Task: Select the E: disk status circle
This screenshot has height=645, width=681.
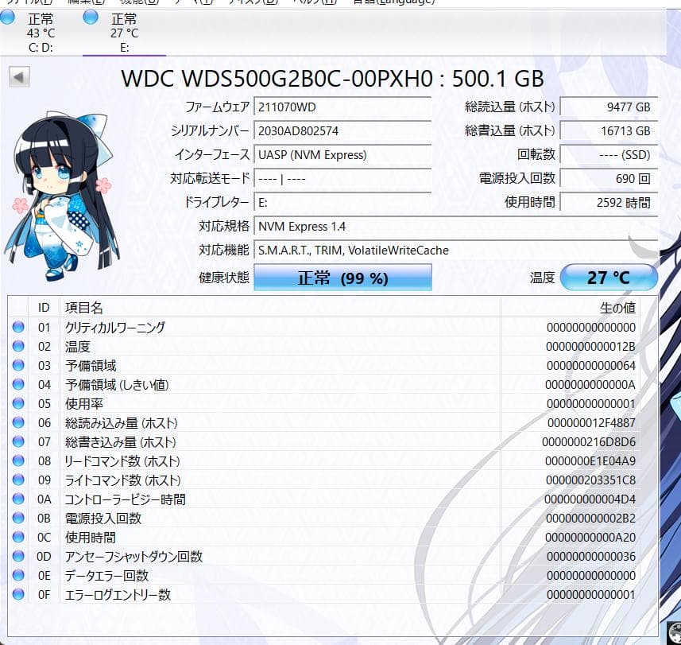Action: pos(91,17)
